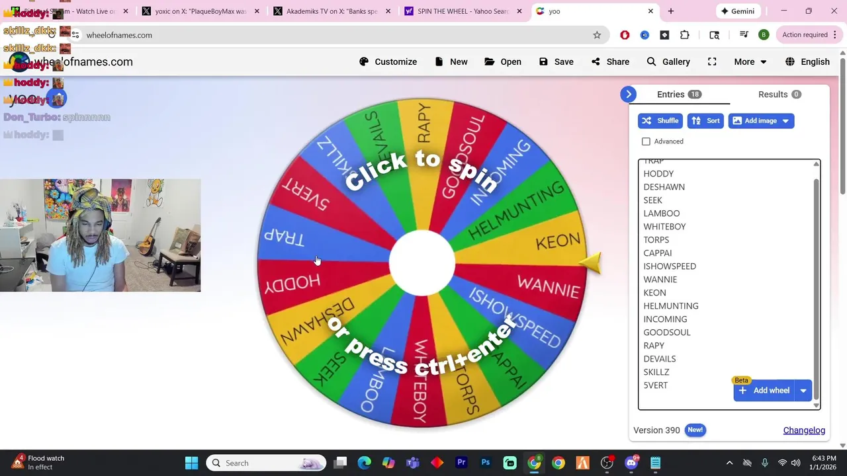847x476 pixels.
Task: Open Task View in taskbar
Action: click(340, 463)
